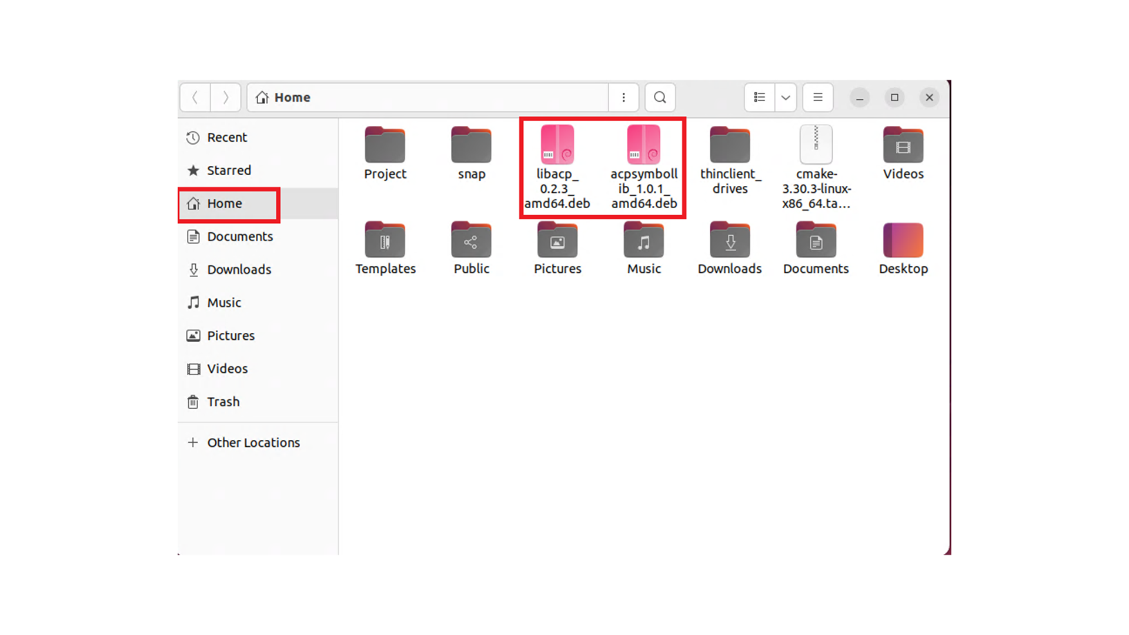1129x635 pixels.
Task: Select Downloads in the sidebar
Action: coord(239,270)
